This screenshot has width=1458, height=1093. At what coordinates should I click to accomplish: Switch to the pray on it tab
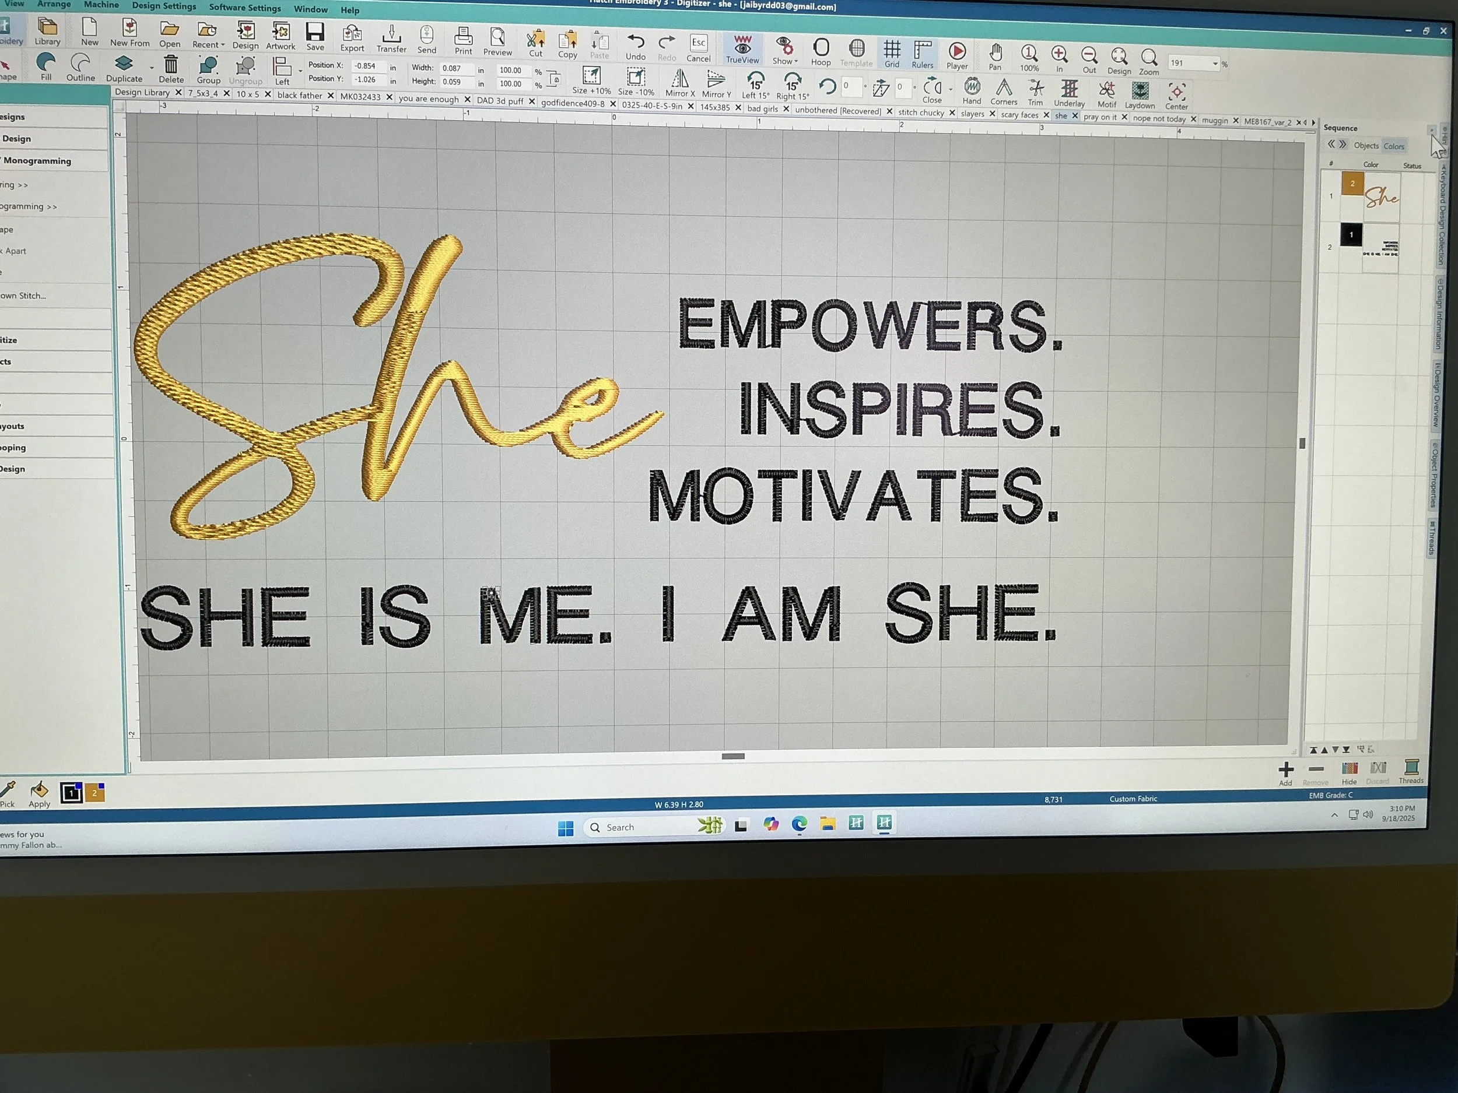coord(1099,117)
